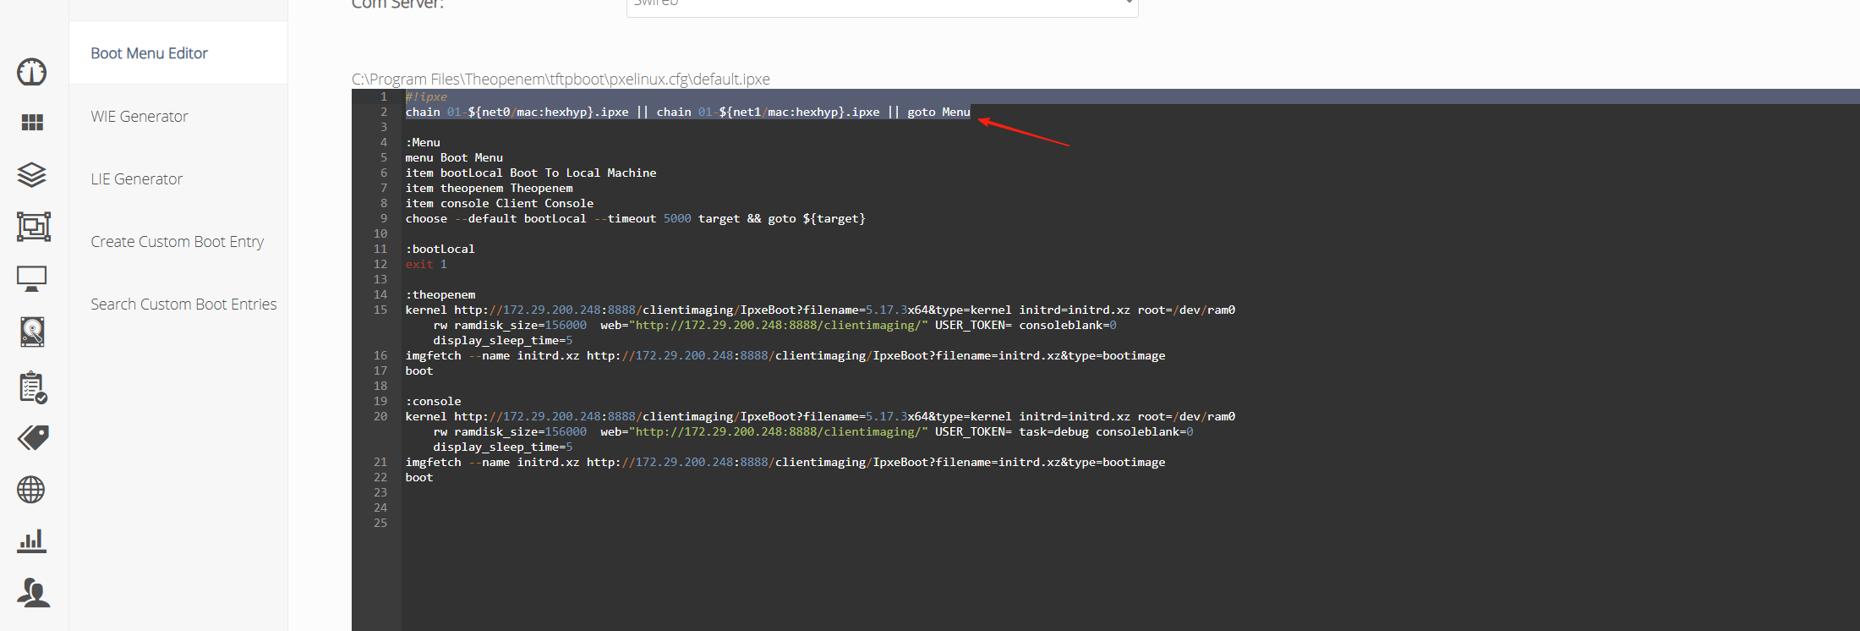The image size is (1860, 631).
Task: Click the bar chart reports icon
Action: tap(32, 540)
